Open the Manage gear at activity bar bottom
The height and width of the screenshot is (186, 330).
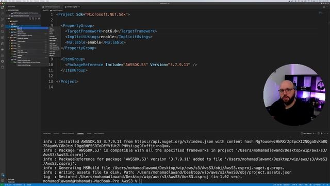(3, 180)
